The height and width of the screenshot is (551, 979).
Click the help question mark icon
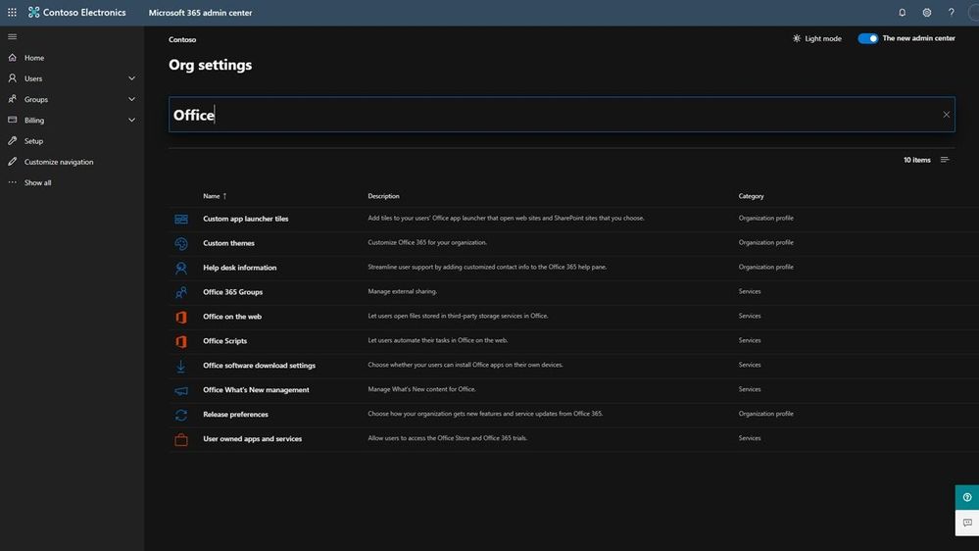coord(952,13)
